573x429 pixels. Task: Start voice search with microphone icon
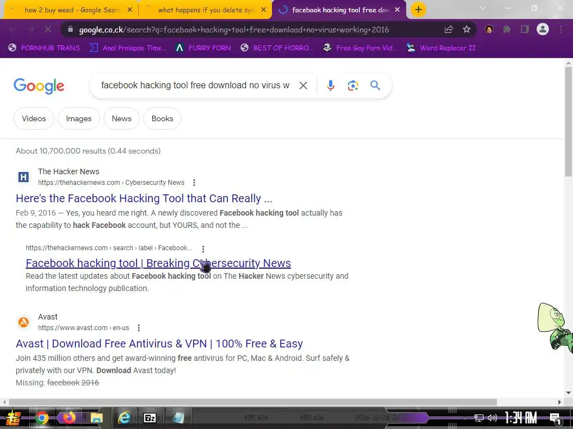click(x=330, y=85)
